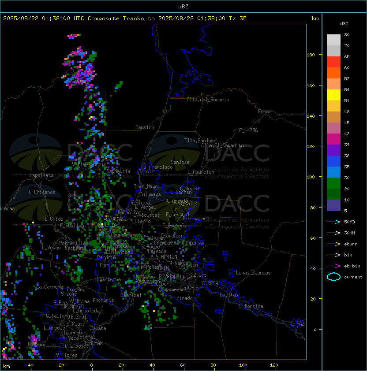Click the S_MARTIN map label
This screenshot has width=367, height=371.
tap(166, 257)
